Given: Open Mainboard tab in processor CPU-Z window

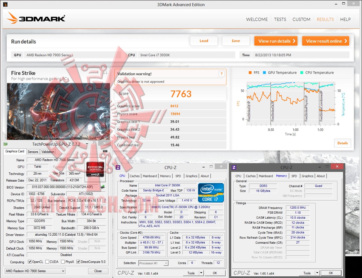Looking at the screenshot, I should tap(150, 176).
